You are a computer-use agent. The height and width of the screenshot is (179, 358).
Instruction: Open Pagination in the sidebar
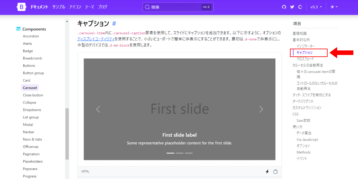pyautogui.click(x=31, y=154)
